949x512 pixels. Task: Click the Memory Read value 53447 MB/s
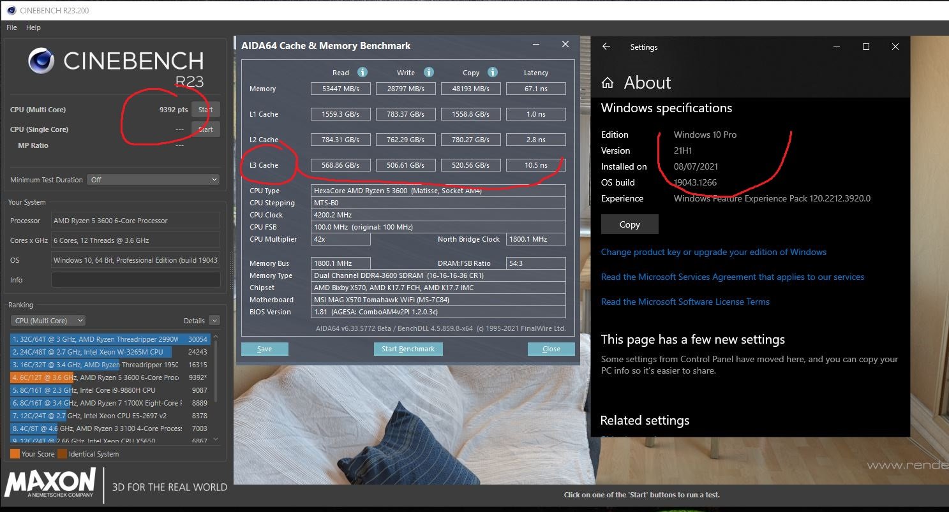[340, 89]
